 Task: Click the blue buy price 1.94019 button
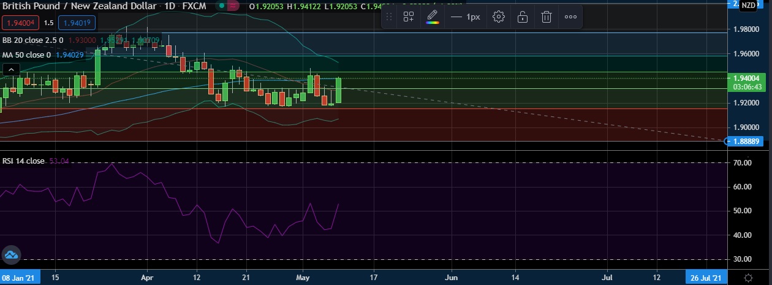click(x=76, y=23)
